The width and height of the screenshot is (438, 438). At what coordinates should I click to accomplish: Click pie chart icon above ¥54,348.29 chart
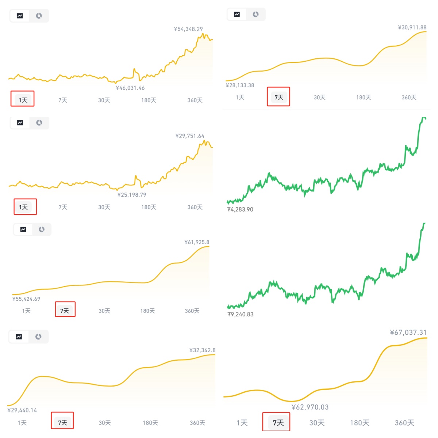39,16
